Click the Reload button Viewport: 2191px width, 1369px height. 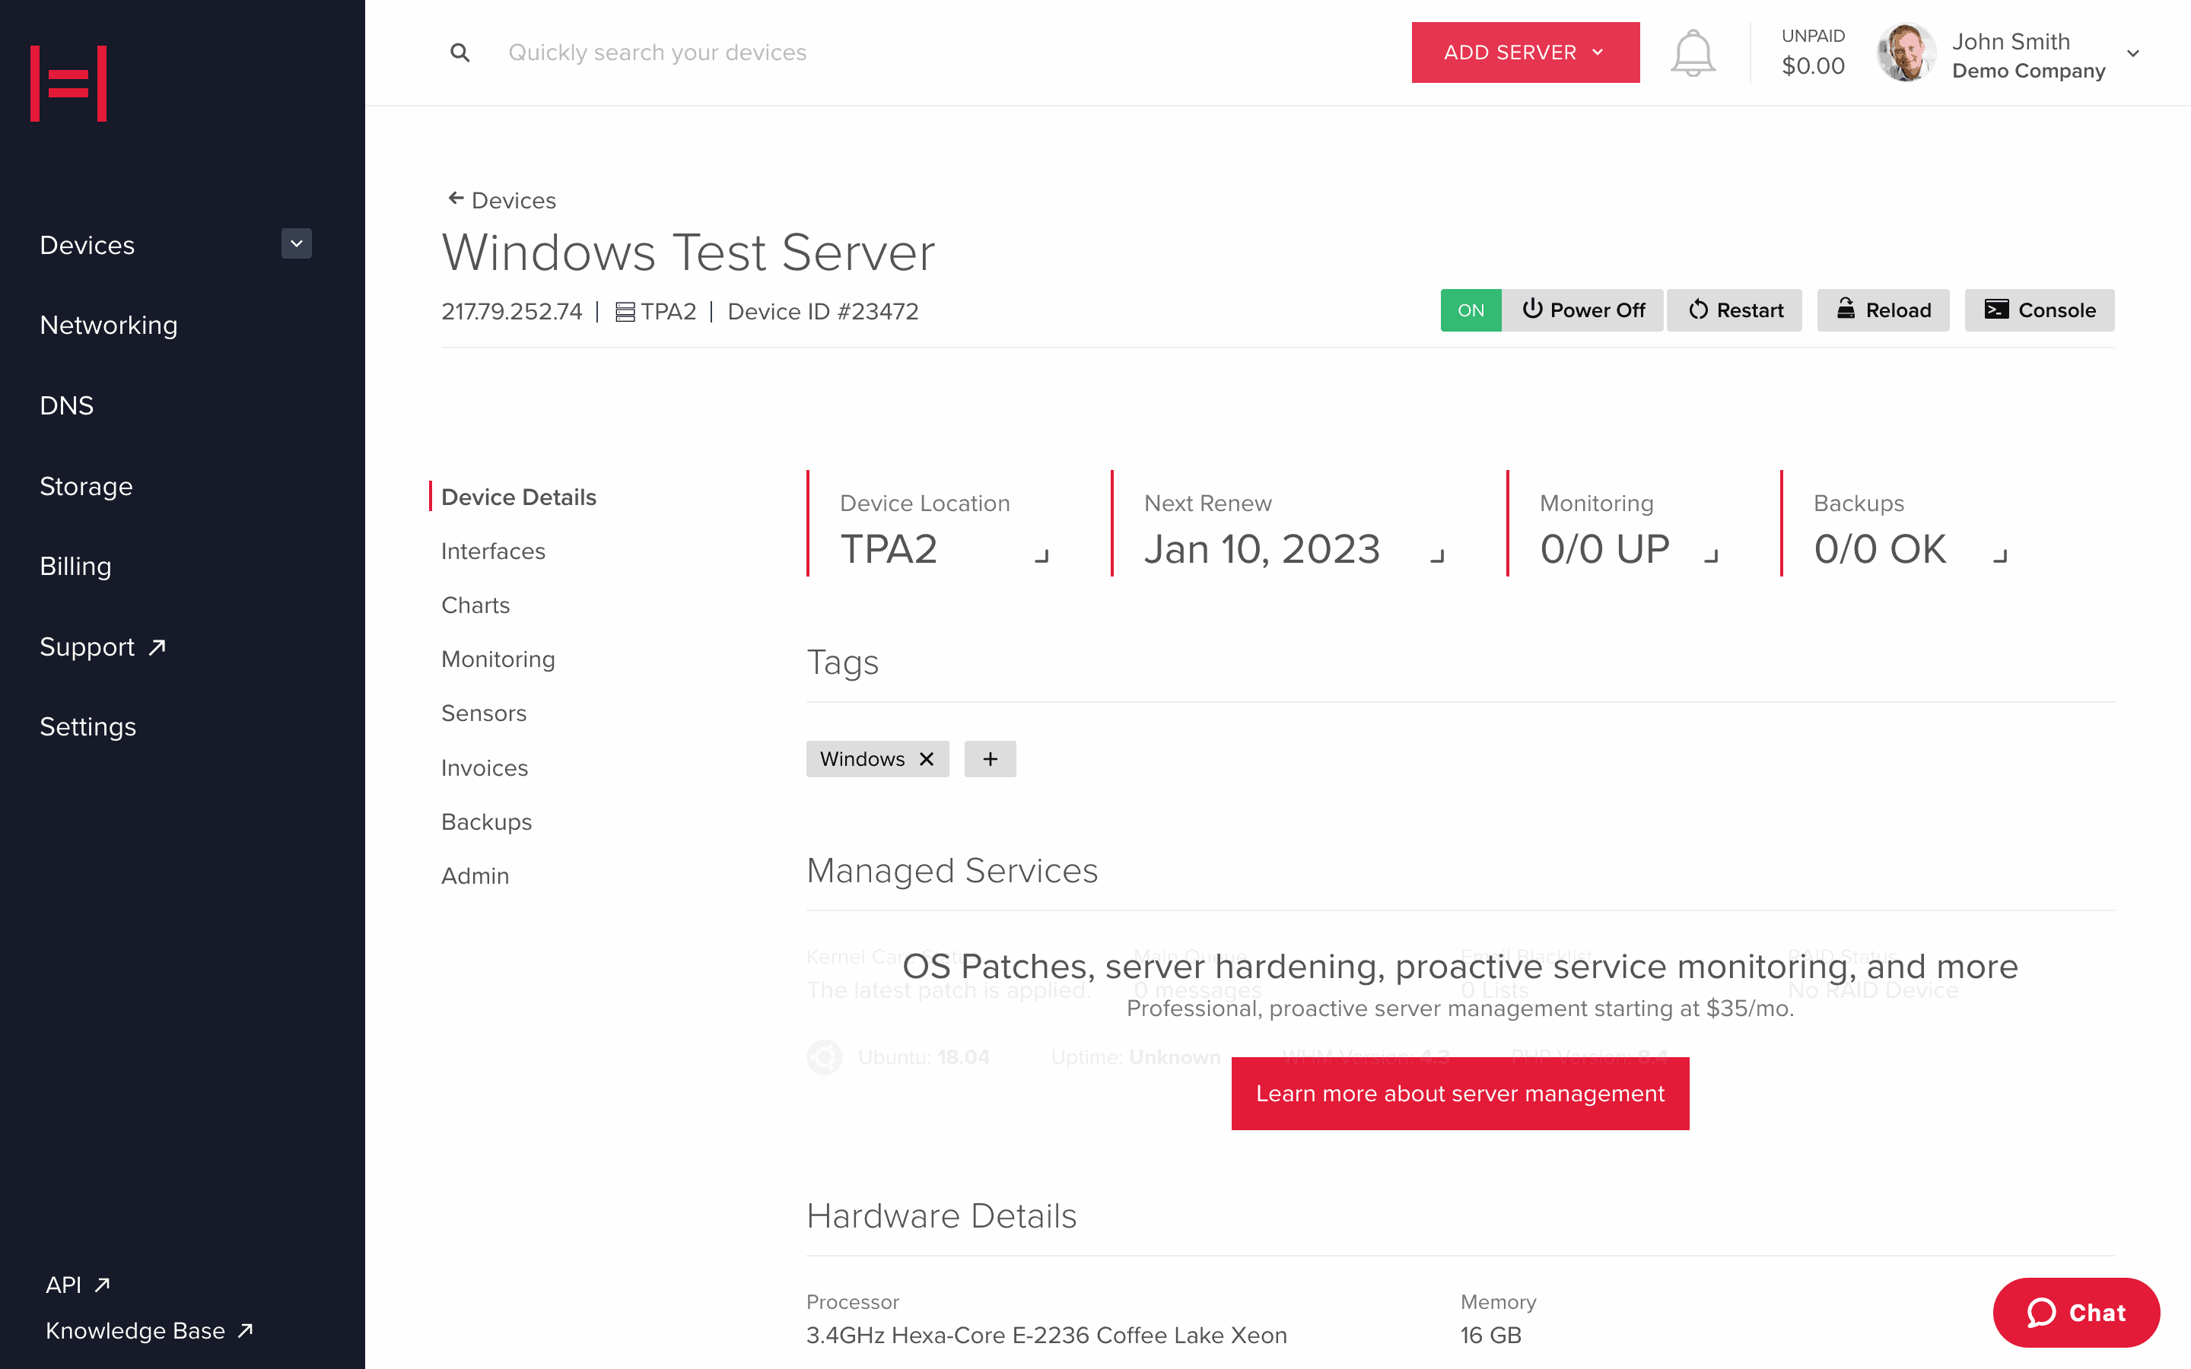(1883, 310)
